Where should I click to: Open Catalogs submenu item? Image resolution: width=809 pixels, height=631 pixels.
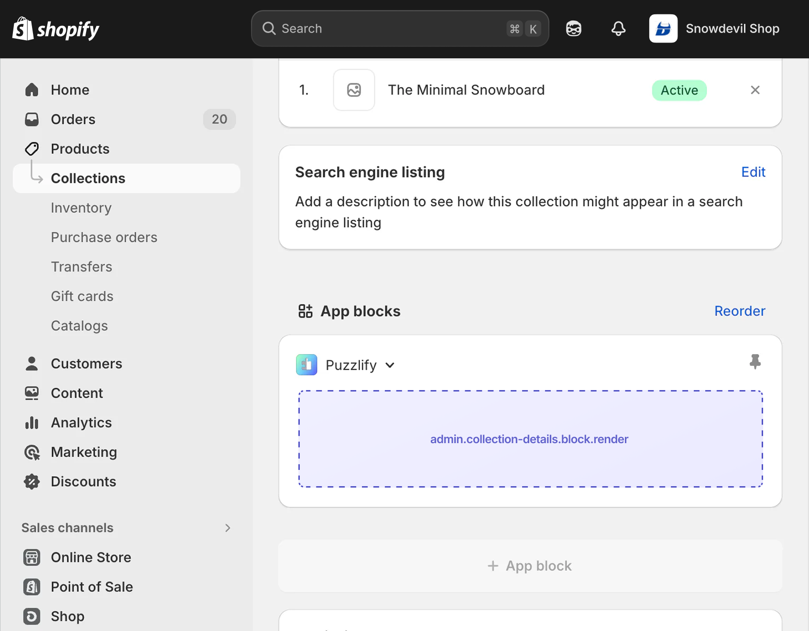tap(79, 326)
